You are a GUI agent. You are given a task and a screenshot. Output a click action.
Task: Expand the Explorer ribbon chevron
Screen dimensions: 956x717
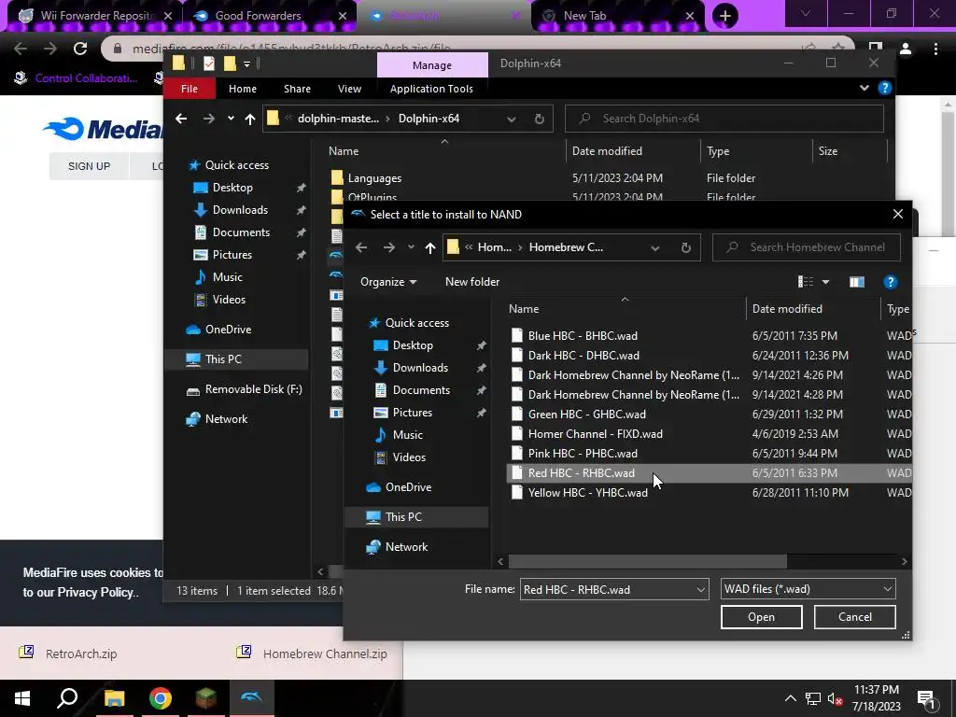pyautogui.click(x=864, y=89)
